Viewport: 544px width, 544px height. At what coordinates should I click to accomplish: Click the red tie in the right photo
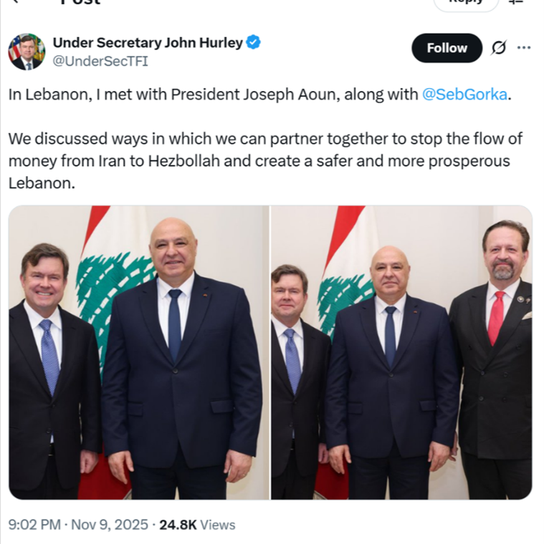tap(496, 318)
